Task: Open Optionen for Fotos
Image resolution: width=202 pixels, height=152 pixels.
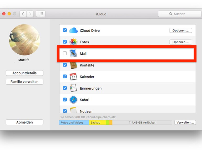Action: click(180, 42)
